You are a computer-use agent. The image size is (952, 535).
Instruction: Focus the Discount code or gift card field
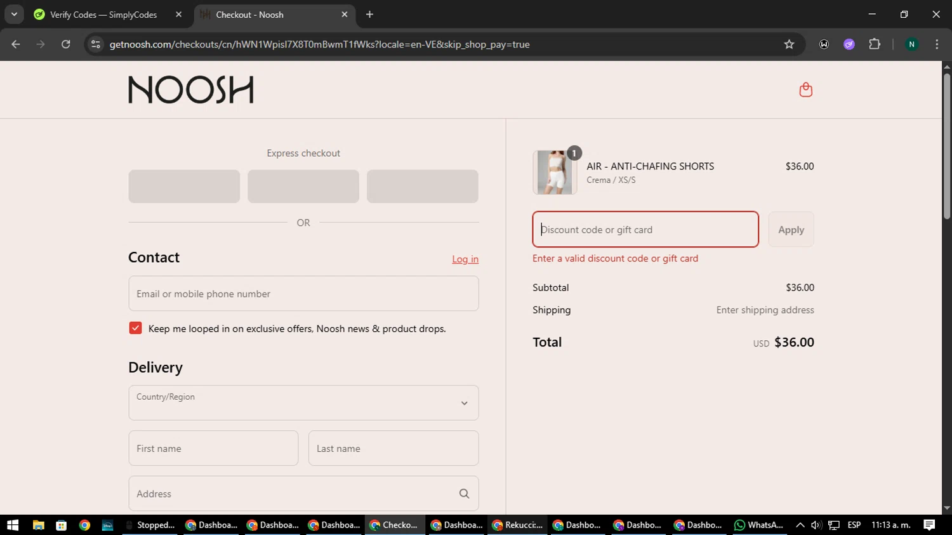point(645,230)
